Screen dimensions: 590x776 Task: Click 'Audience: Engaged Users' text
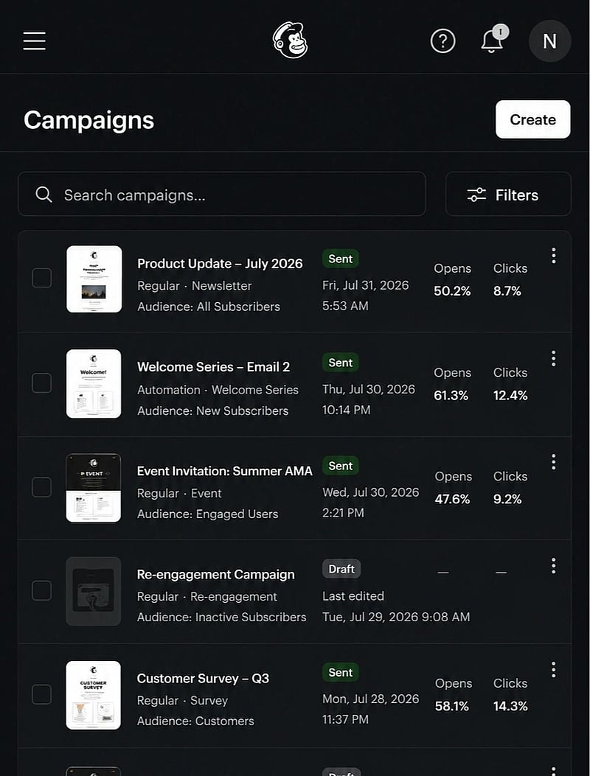coord(207,514)
